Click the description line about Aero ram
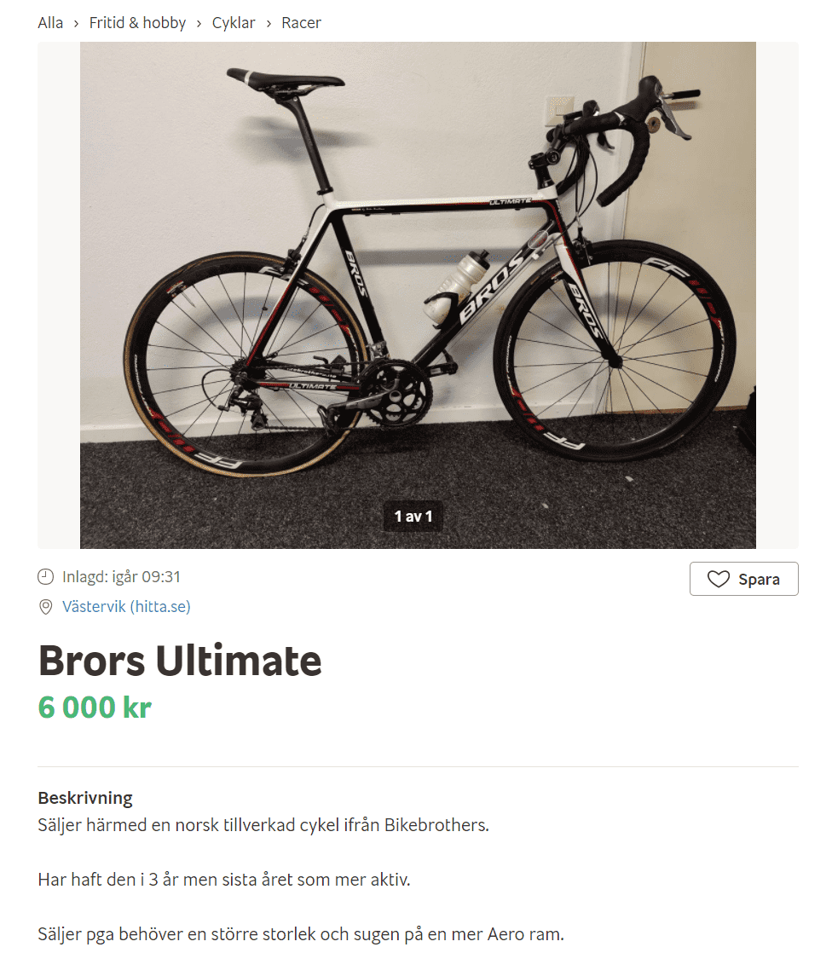This screenshot has width=832, height=953. click(x=301, y=933)
